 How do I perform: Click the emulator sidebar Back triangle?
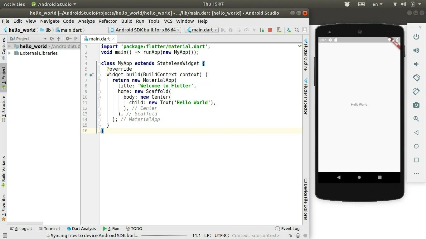click(x=416, y=133)
